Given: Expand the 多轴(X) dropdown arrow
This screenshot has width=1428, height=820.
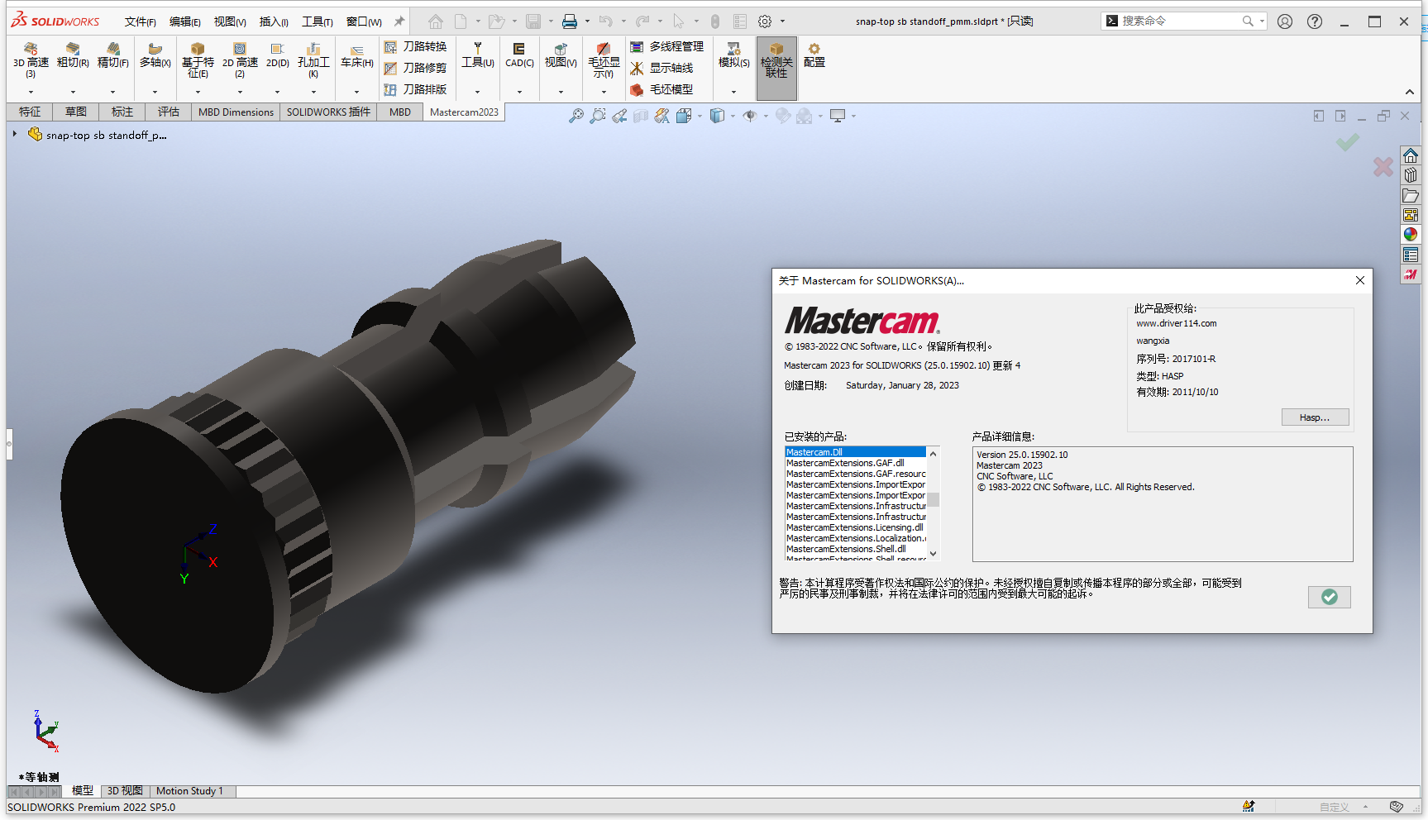Looking at the screenshot, I should click(x=155, y=92).
